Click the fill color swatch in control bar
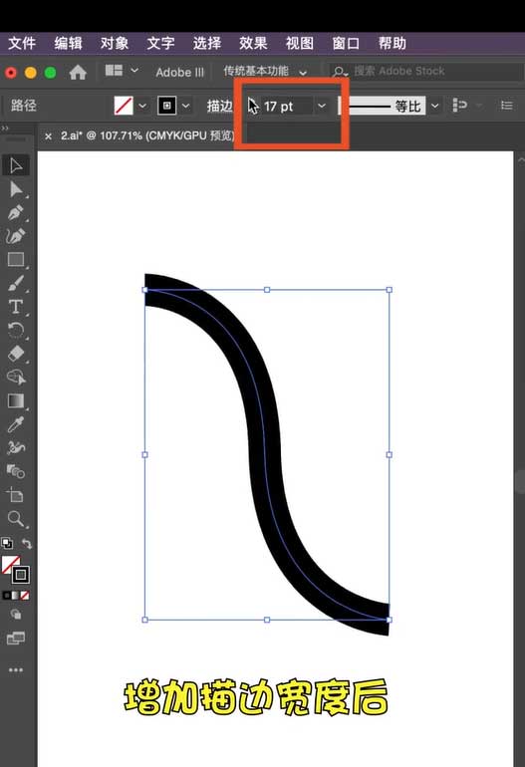Image resolution: width=525 pixels, height=767 pixels. coord(124,106)
